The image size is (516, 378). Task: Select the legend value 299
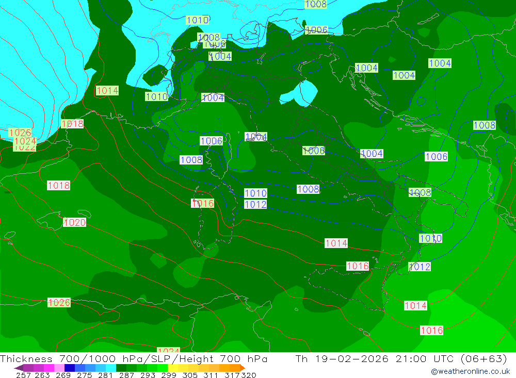(x=169, y=375)
